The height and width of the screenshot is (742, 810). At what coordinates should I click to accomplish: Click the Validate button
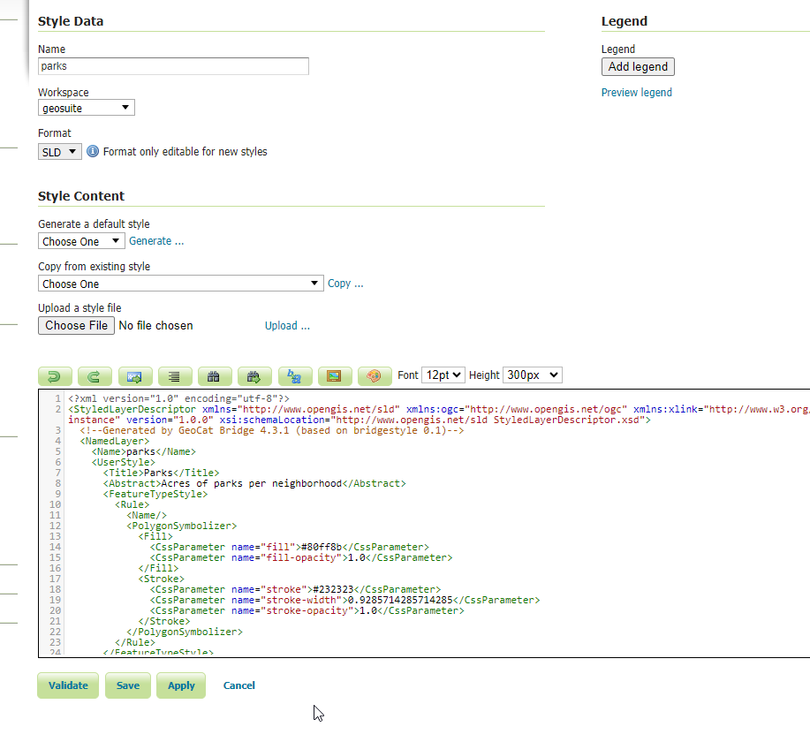tap(68, 685)
